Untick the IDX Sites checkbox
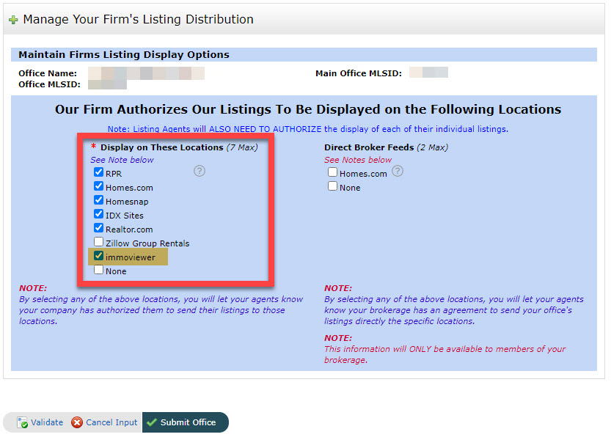The height and width of the screenshot is (437, 611). 99,214
